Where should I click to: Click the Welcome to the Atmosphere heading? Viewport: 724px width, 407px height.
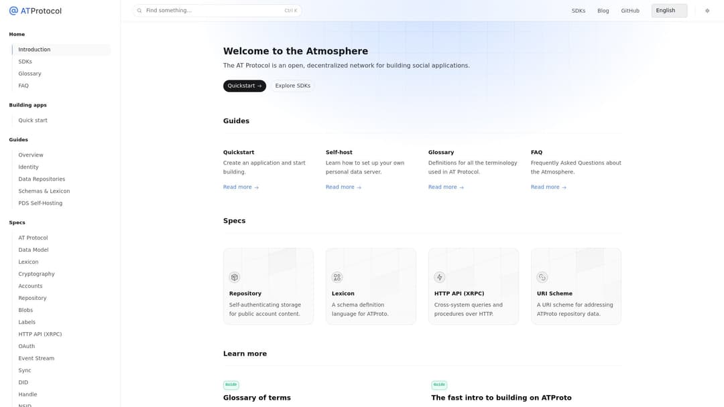coord(296,51)
